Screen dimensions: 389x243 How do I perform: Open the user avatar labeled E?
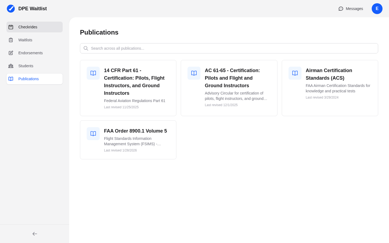pos(377,9)
